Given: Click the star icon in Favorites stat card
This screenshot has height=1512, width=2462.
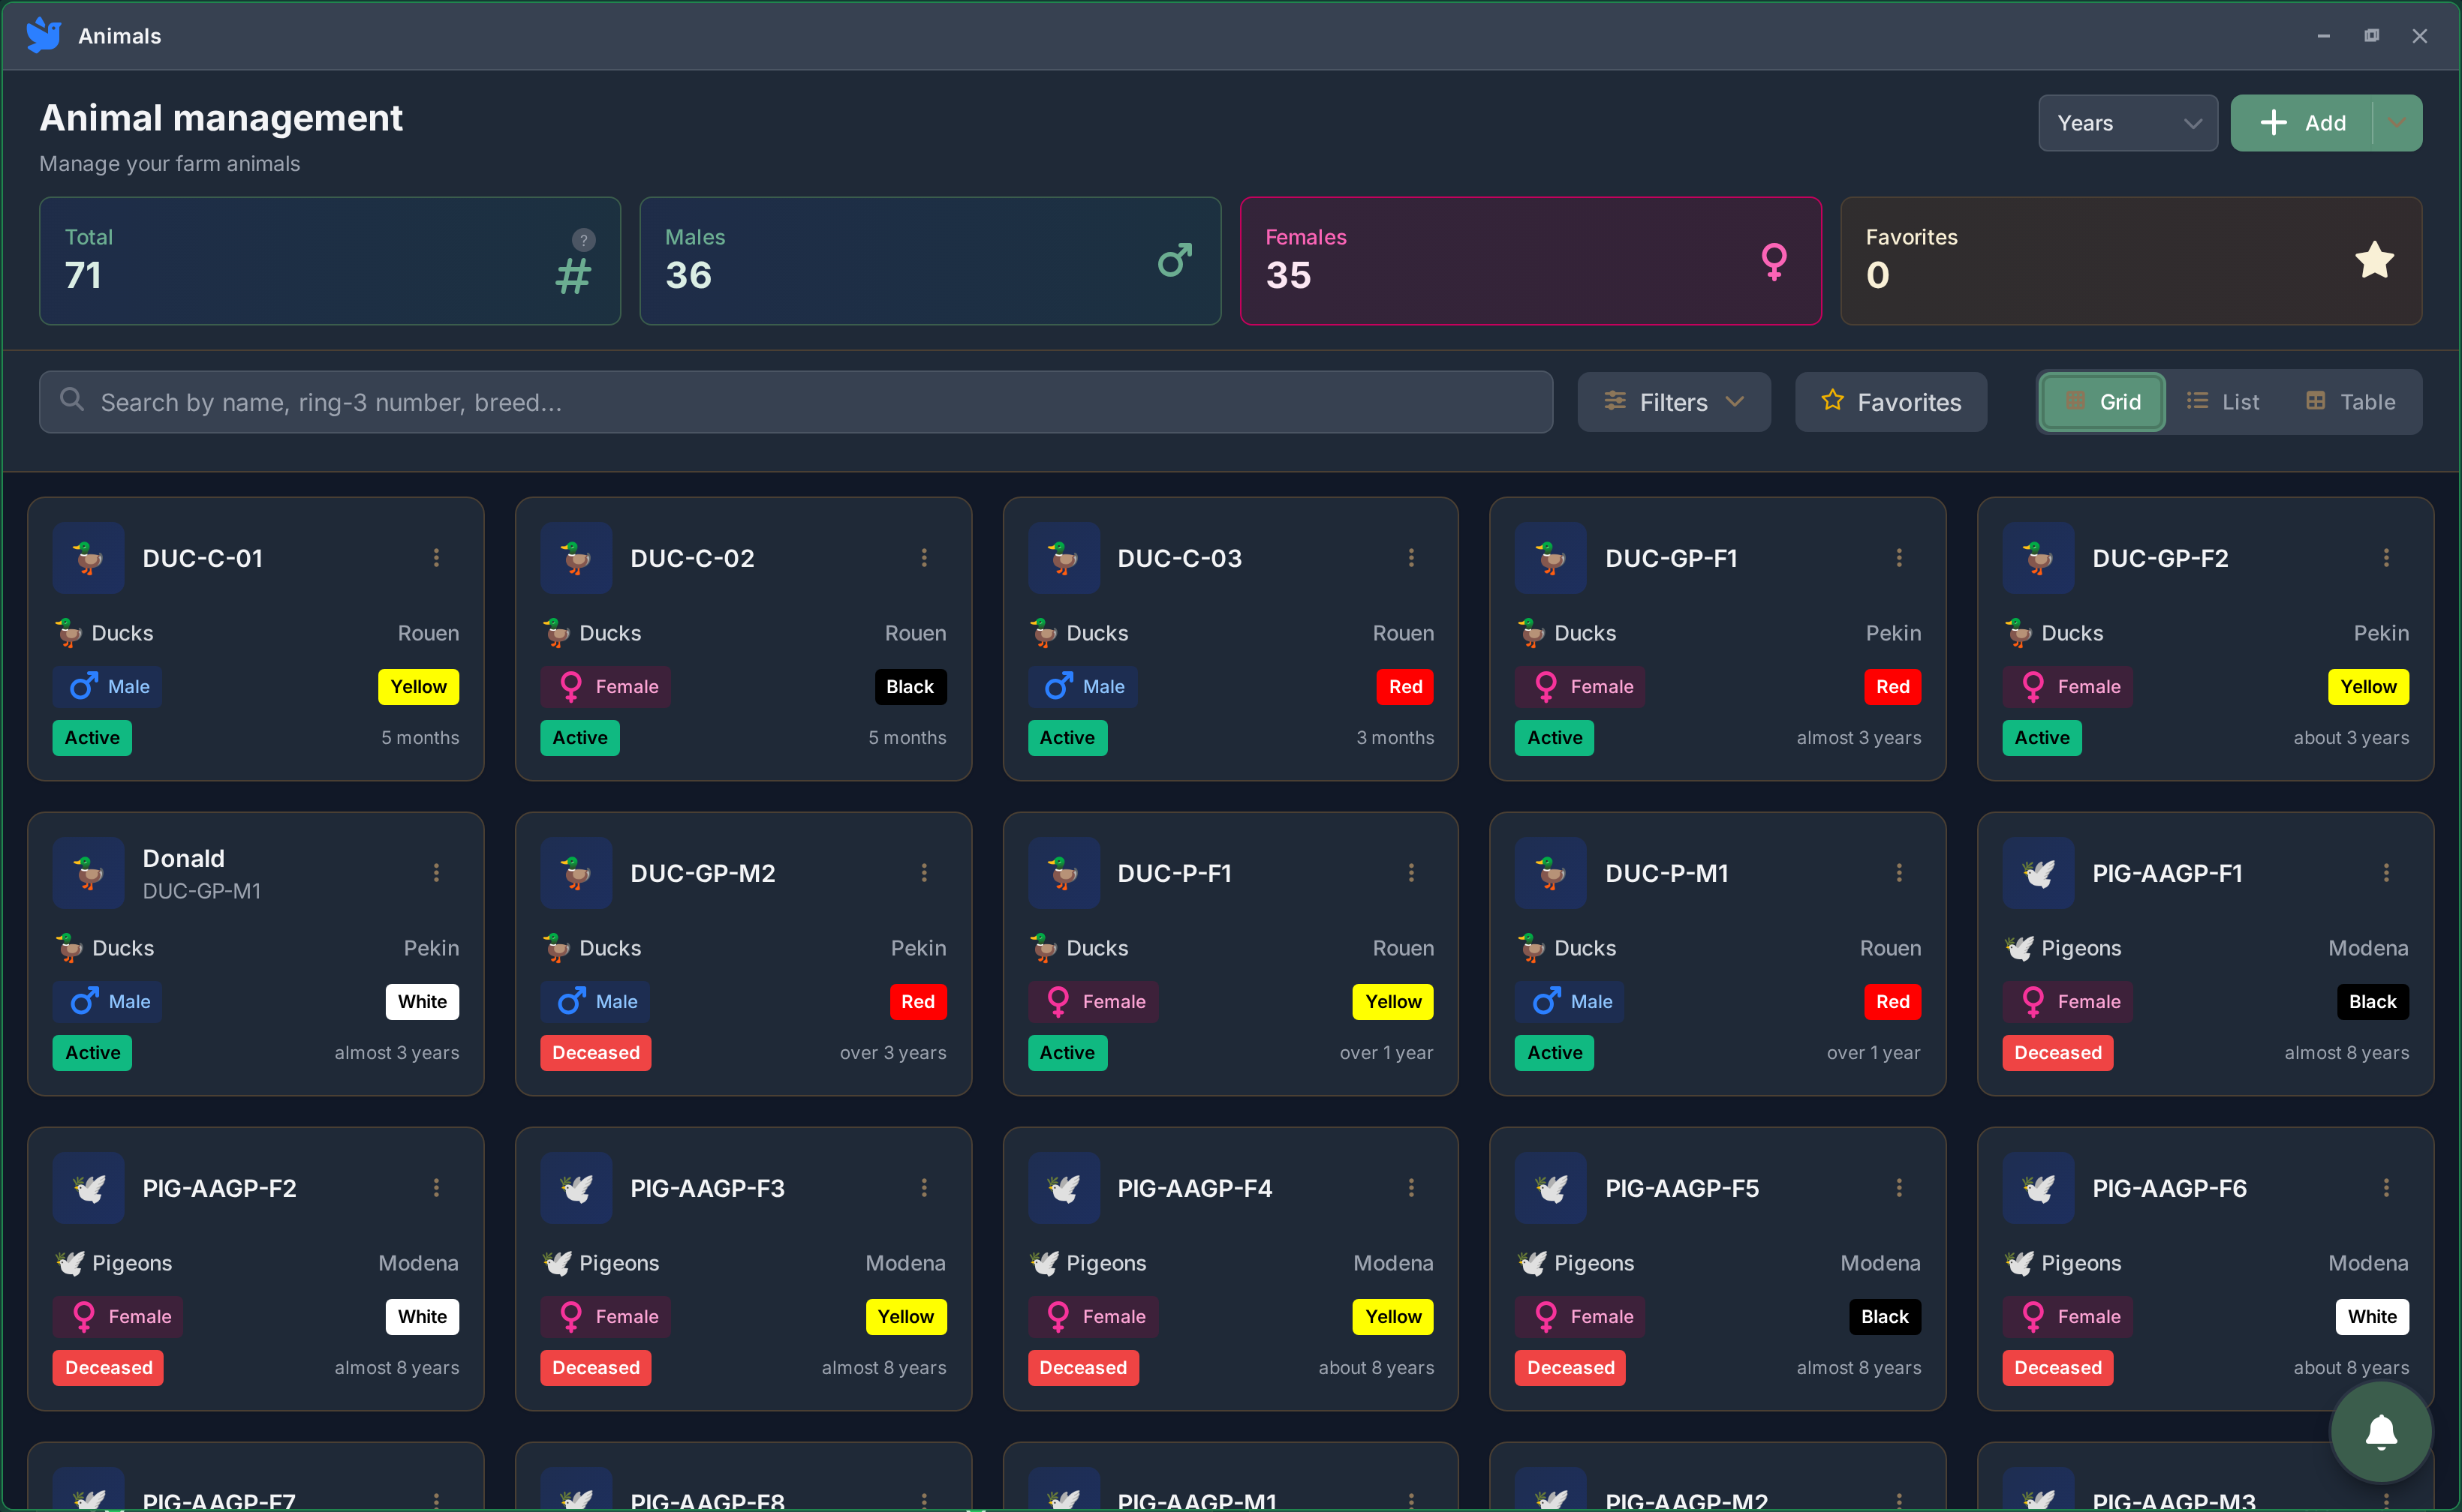Looking at the screenshot, I should coord(2374,261).
